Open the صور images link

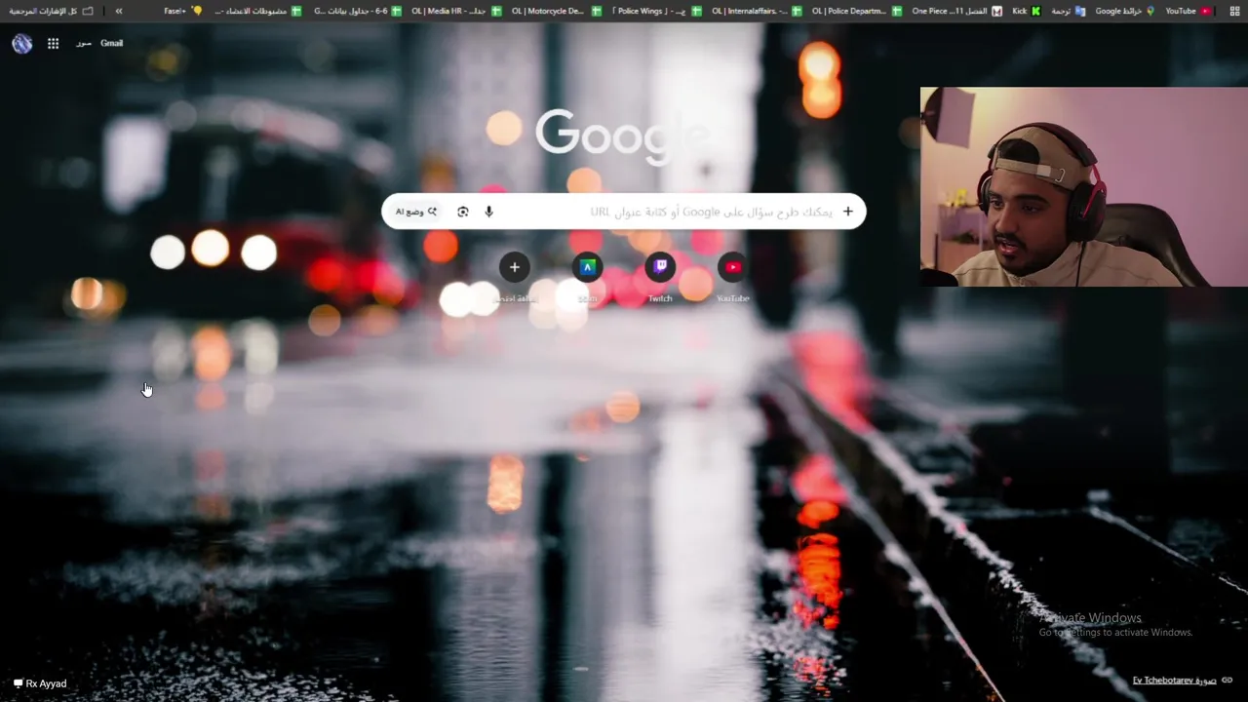(84, 43)
